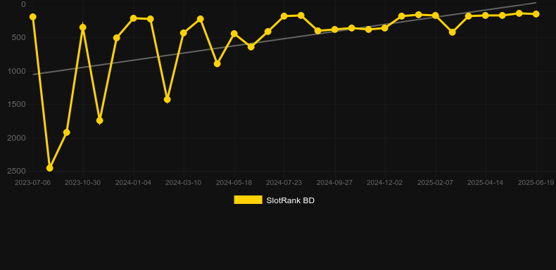Click the data point above 2024-05-18
This screenshot has height=270, width=556.
234,34
